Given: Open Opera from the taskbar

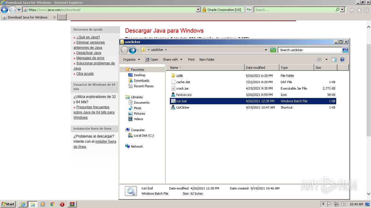Looking at the screenshot, I should (62, 204).
